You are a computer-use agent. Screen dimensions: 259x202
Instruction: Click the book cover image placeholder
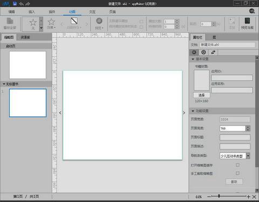coord(201,80)
